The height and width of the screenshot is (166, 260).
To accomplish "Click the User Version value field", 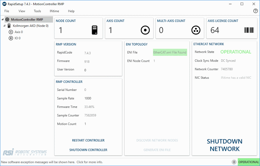I will coord(85,70).
